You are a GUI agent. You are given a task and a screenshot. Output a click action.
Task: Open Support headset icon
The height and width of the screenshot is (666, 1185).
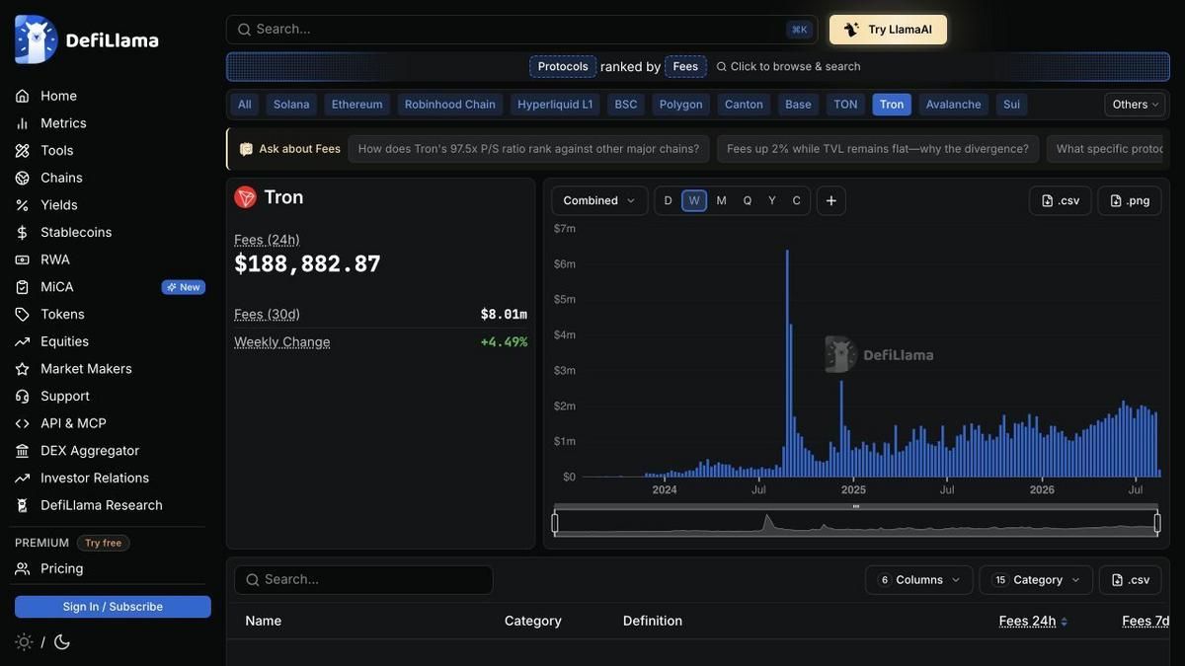point(23,397)
